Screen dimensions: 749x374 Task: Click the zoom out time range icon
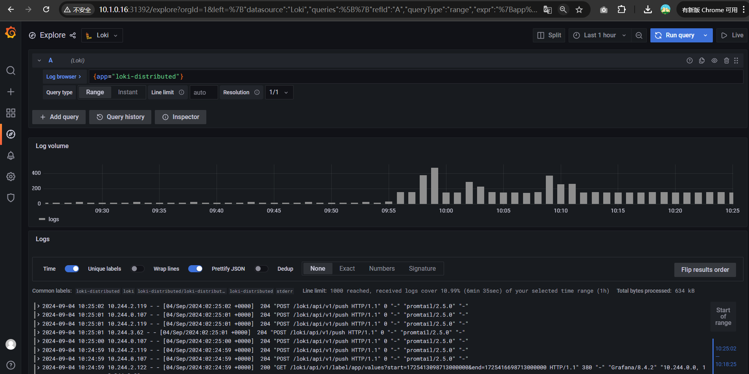tap(639, 35)
